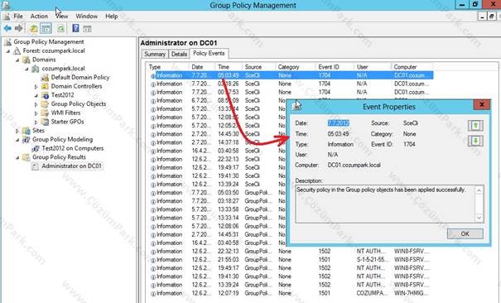Open the blue Help toolbar icon

75,28
